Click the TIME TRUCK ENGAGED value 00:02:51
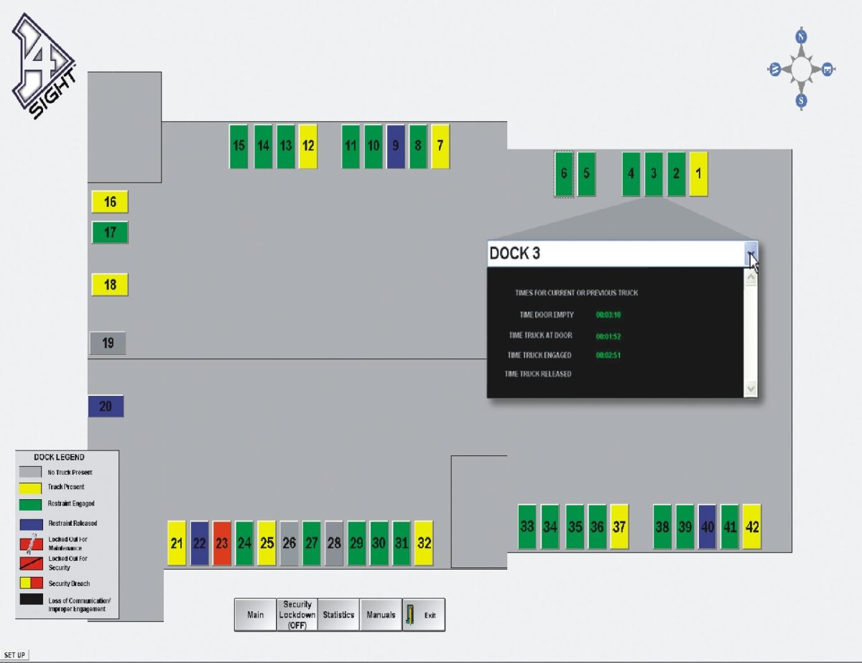 click(x=608, y=356)
